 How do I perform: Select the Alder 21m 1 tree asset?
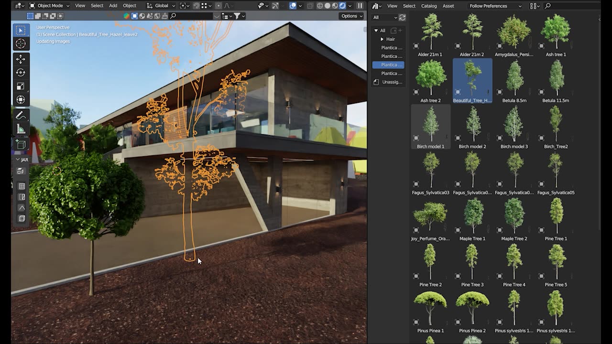(x=430, y=35)
